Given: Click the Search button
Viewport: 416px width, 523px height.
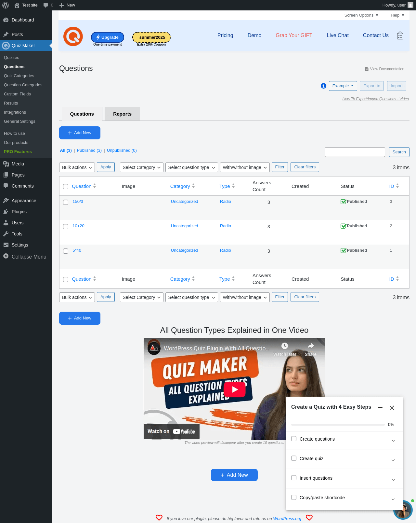Looking at the screenshot, I should click(x=399, y=152).
